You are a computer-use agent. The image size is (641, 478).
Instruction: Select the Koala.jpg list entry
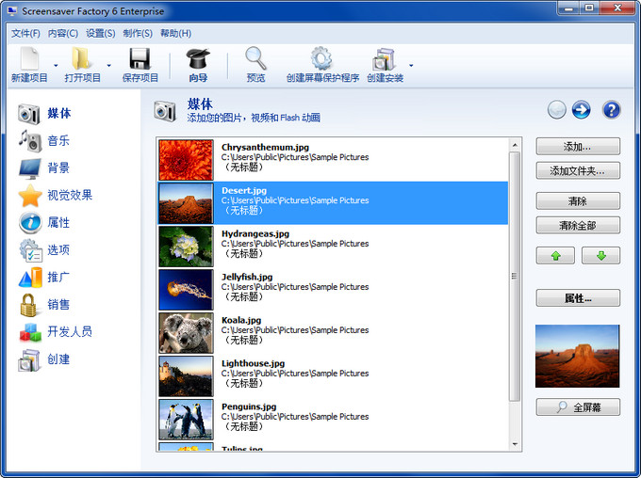point(333,333)
